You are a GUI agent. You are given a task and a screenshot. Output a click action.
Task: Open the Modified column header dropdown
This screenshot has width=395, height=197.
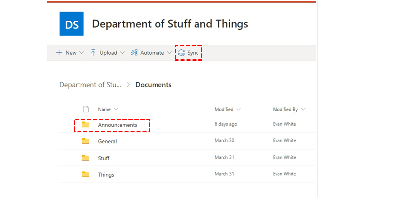click(239, 109)
